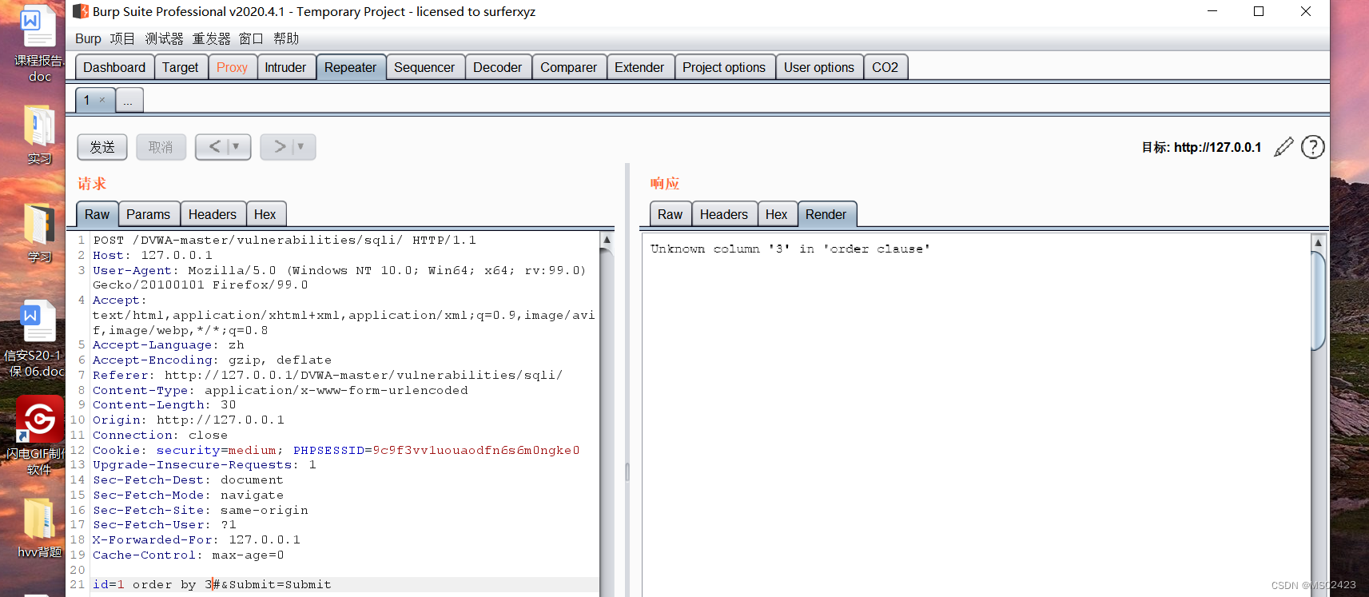Viewport: 1369px width, 597px height.
Task: Click the response pane vertical scrollbar thumb
Action: [x=1318, y=300]
